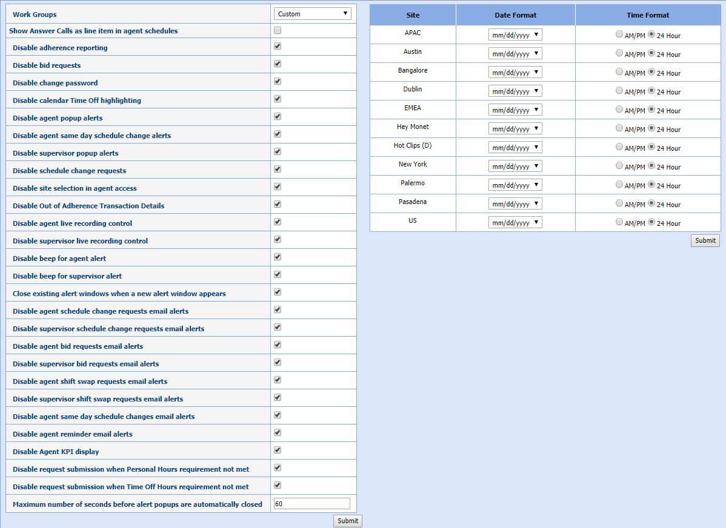
Task: Choose AM/PM radio button for Bangalore
Action: [x=619, y=72]
